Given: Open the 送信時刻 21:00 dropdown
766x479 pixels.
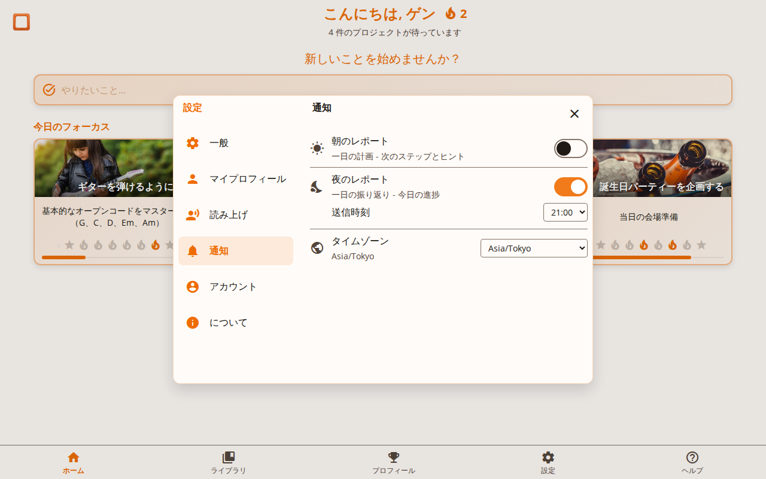Looking at the screenshot, I should (x=566, y=213).
